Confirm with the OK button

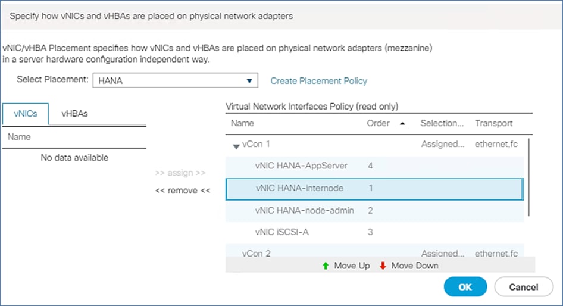tap(465, 287)
